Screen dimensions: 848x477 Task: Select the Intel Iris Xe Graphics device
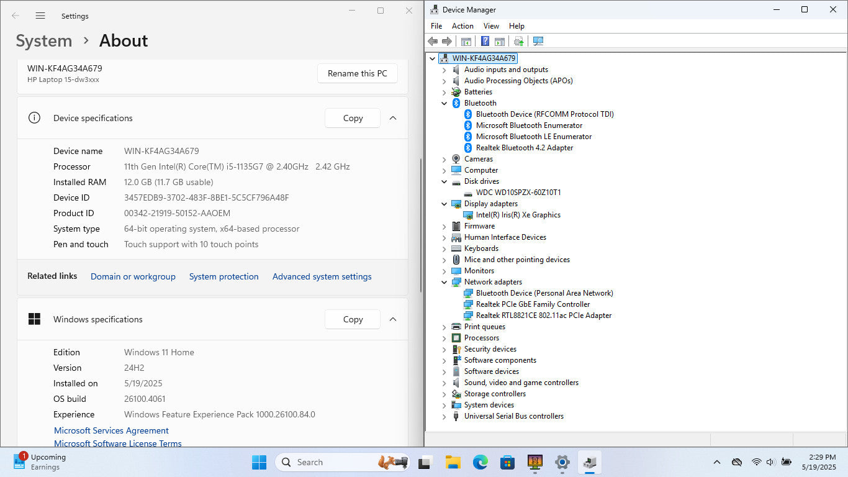click(518, 215)
